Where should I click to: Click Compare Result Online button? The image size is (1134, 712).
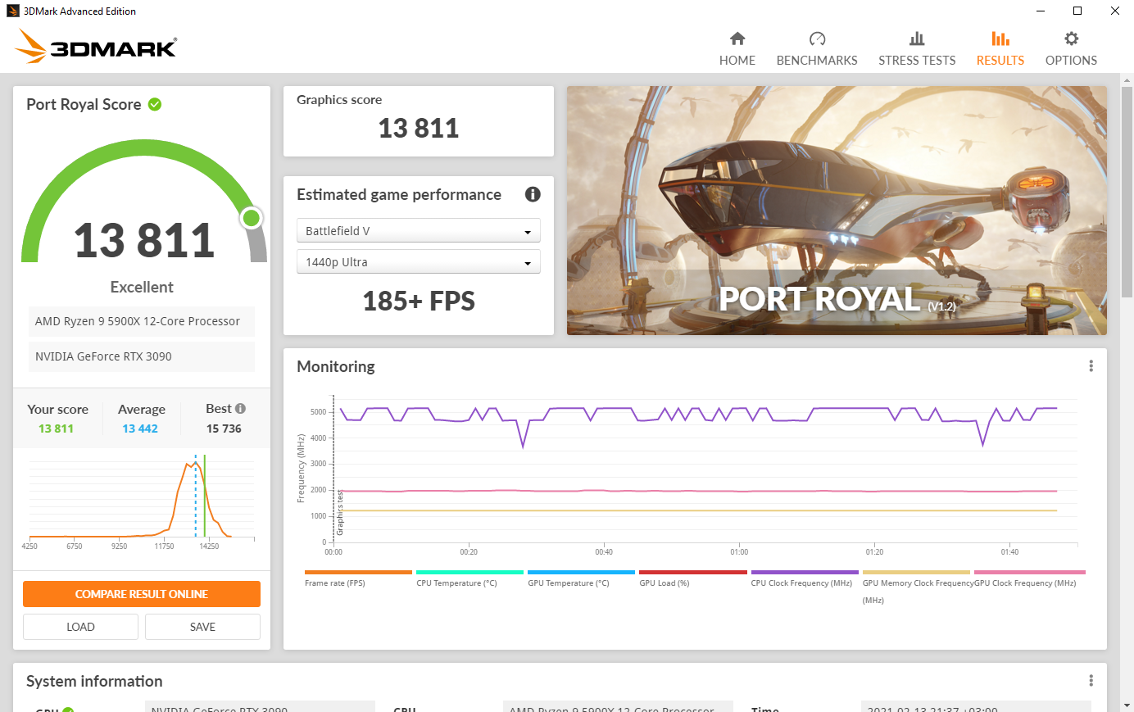tap(142, 594)
